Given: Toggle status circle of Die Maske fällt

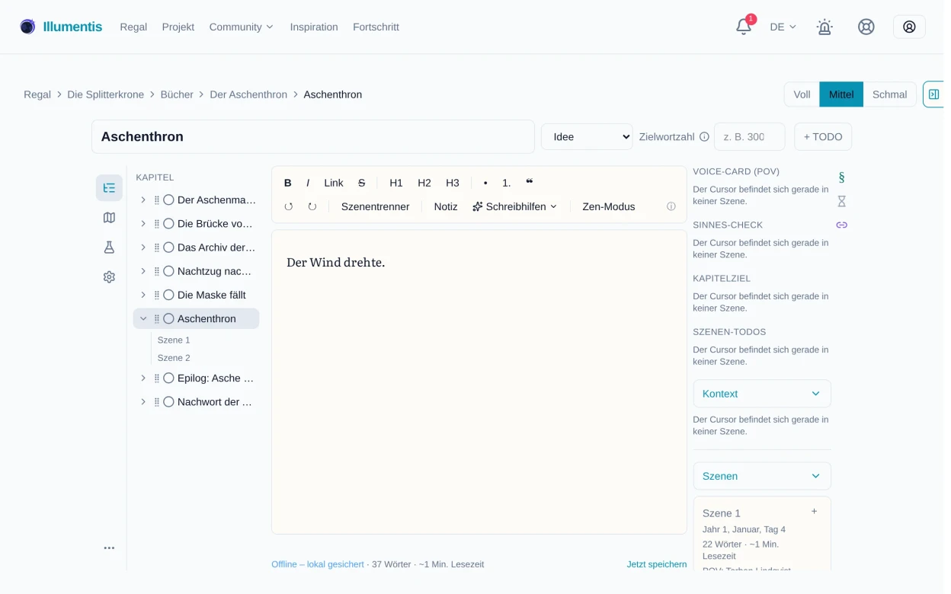Looking at the screenshot, I should coord(168,295).
